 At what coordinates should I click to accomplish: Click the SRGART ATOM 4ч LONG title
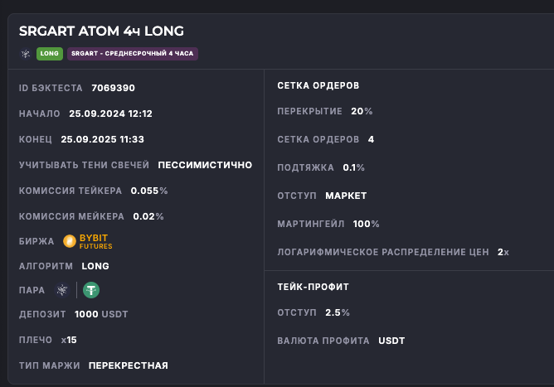(101, 31)
